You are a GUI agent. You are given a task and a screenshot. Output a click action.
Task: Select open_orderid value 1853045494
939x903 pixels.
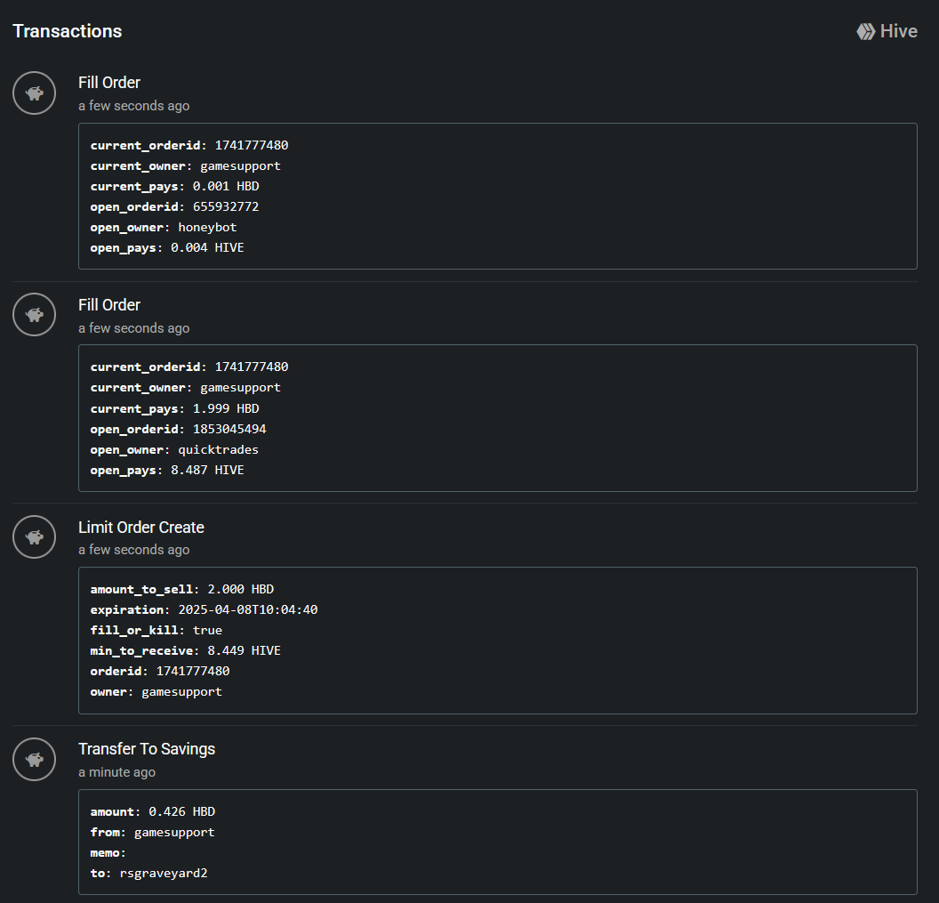pyautogui.click(x=229, y=429)
